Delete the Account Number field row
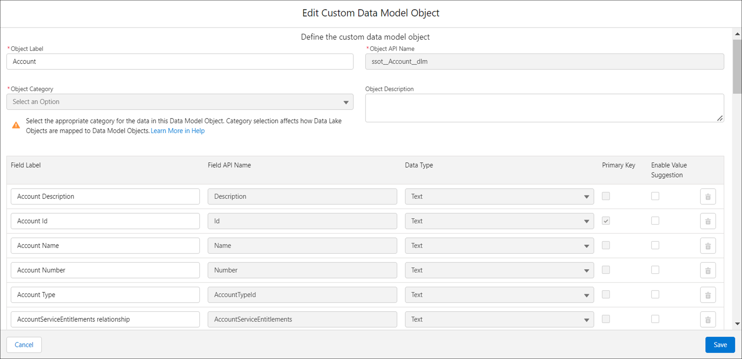This screenshot has width=742, height=359. tap(708, 270)
